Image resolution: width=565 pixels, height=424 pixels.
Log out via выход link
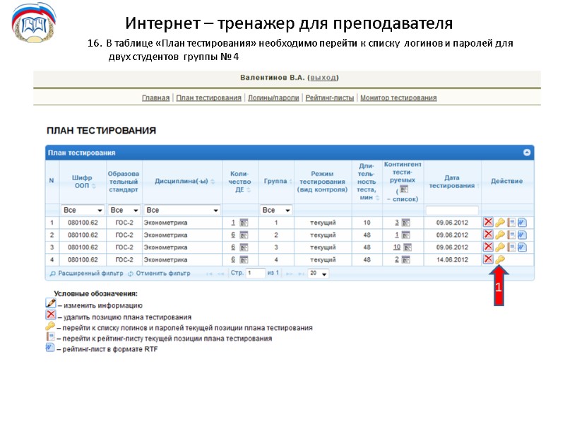[323, 78]
